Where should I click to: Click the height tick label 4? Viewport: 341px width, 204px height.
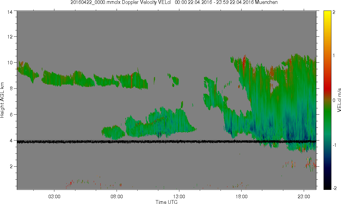coord(11,141)
